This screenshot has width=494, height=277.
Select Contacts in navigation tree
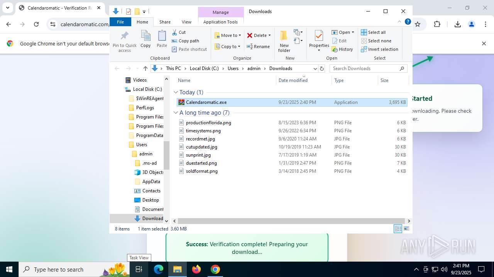pyautogui.click(x=147, y=191)
